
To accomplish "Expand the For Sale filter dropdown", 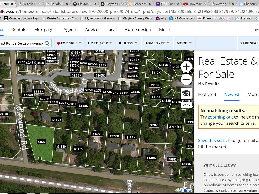I will click(x=69, y=43).
